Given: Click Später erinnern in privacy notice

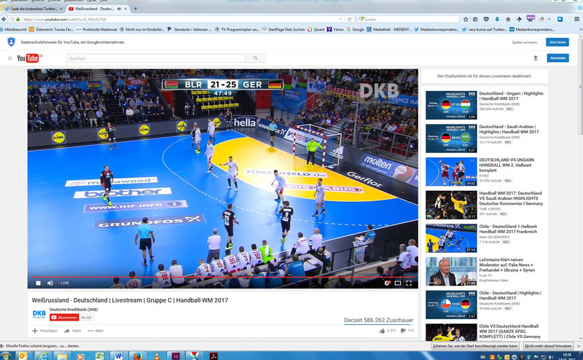Looking at the screenshot, I should [524, 42].
